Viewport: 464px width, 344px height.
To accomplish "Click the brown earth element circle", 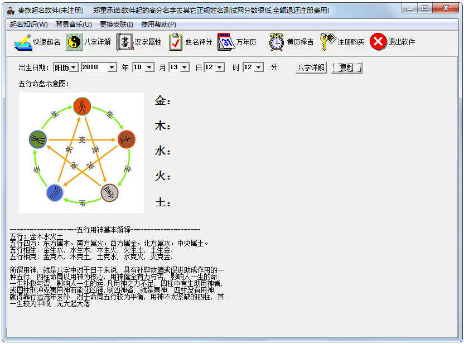I will click(x=127, y=139).
